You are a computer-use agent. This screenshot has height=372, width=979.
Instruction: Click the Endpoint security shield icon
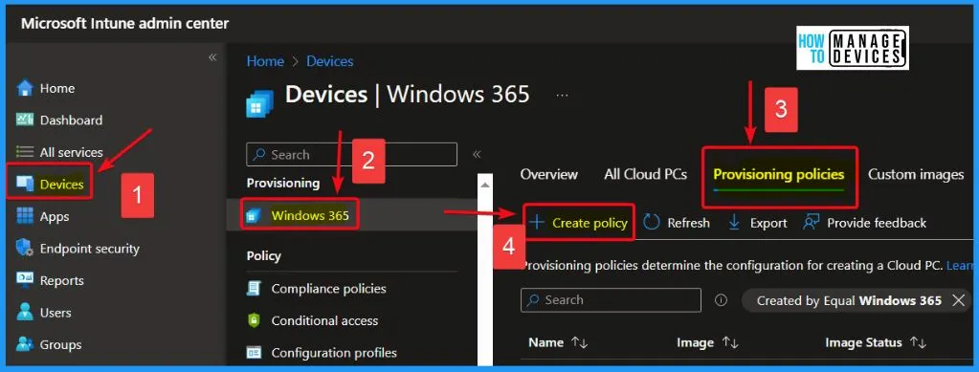[24, 248]
